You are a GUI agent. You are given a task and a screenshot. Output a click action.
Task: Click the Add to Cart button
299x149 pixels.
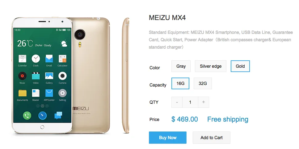coord(212,138)
